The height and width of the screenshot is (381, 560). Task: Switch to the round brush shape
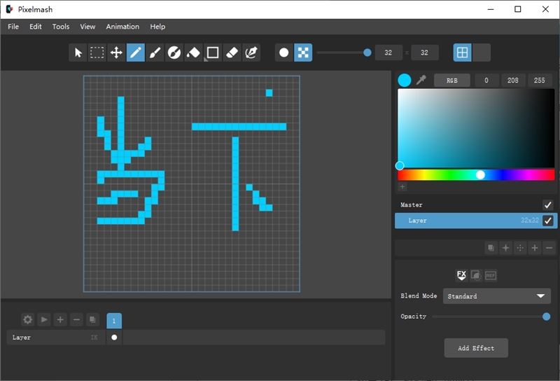pos(284,53)
